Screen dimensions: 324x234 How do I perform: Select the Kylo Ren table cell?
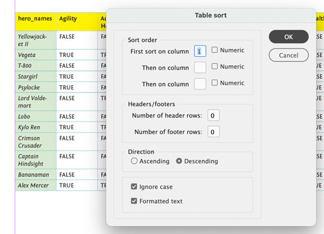coord(36,127)
